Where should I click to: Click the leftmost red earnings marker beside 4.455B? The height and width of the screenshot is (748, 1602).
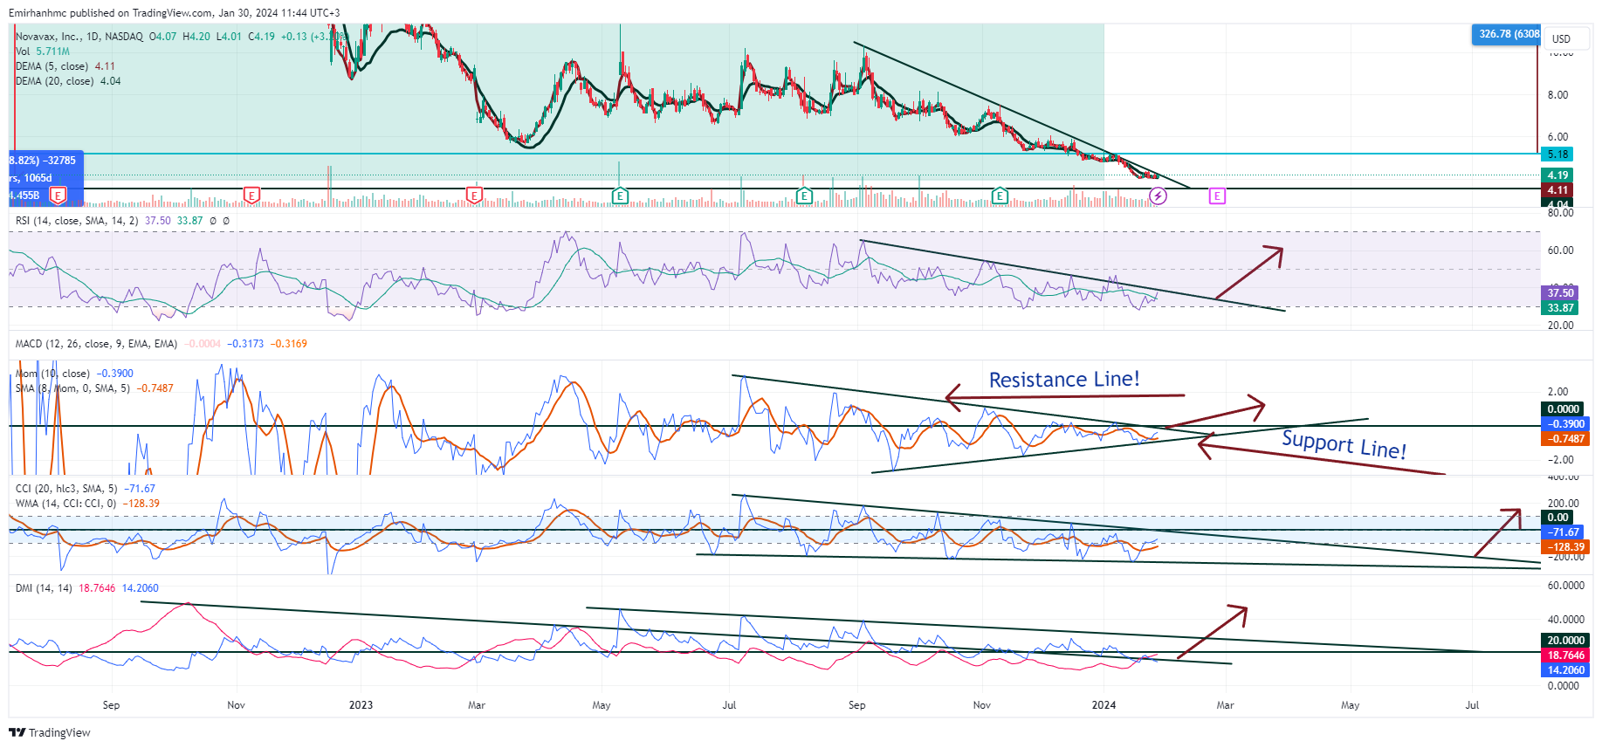[x=58, y=196]
